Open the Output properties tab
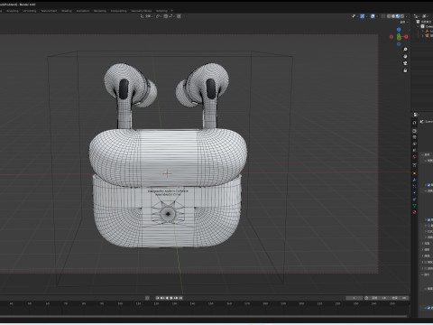The height and width of the screenshot is (325, 433). (x=414, y=137)
